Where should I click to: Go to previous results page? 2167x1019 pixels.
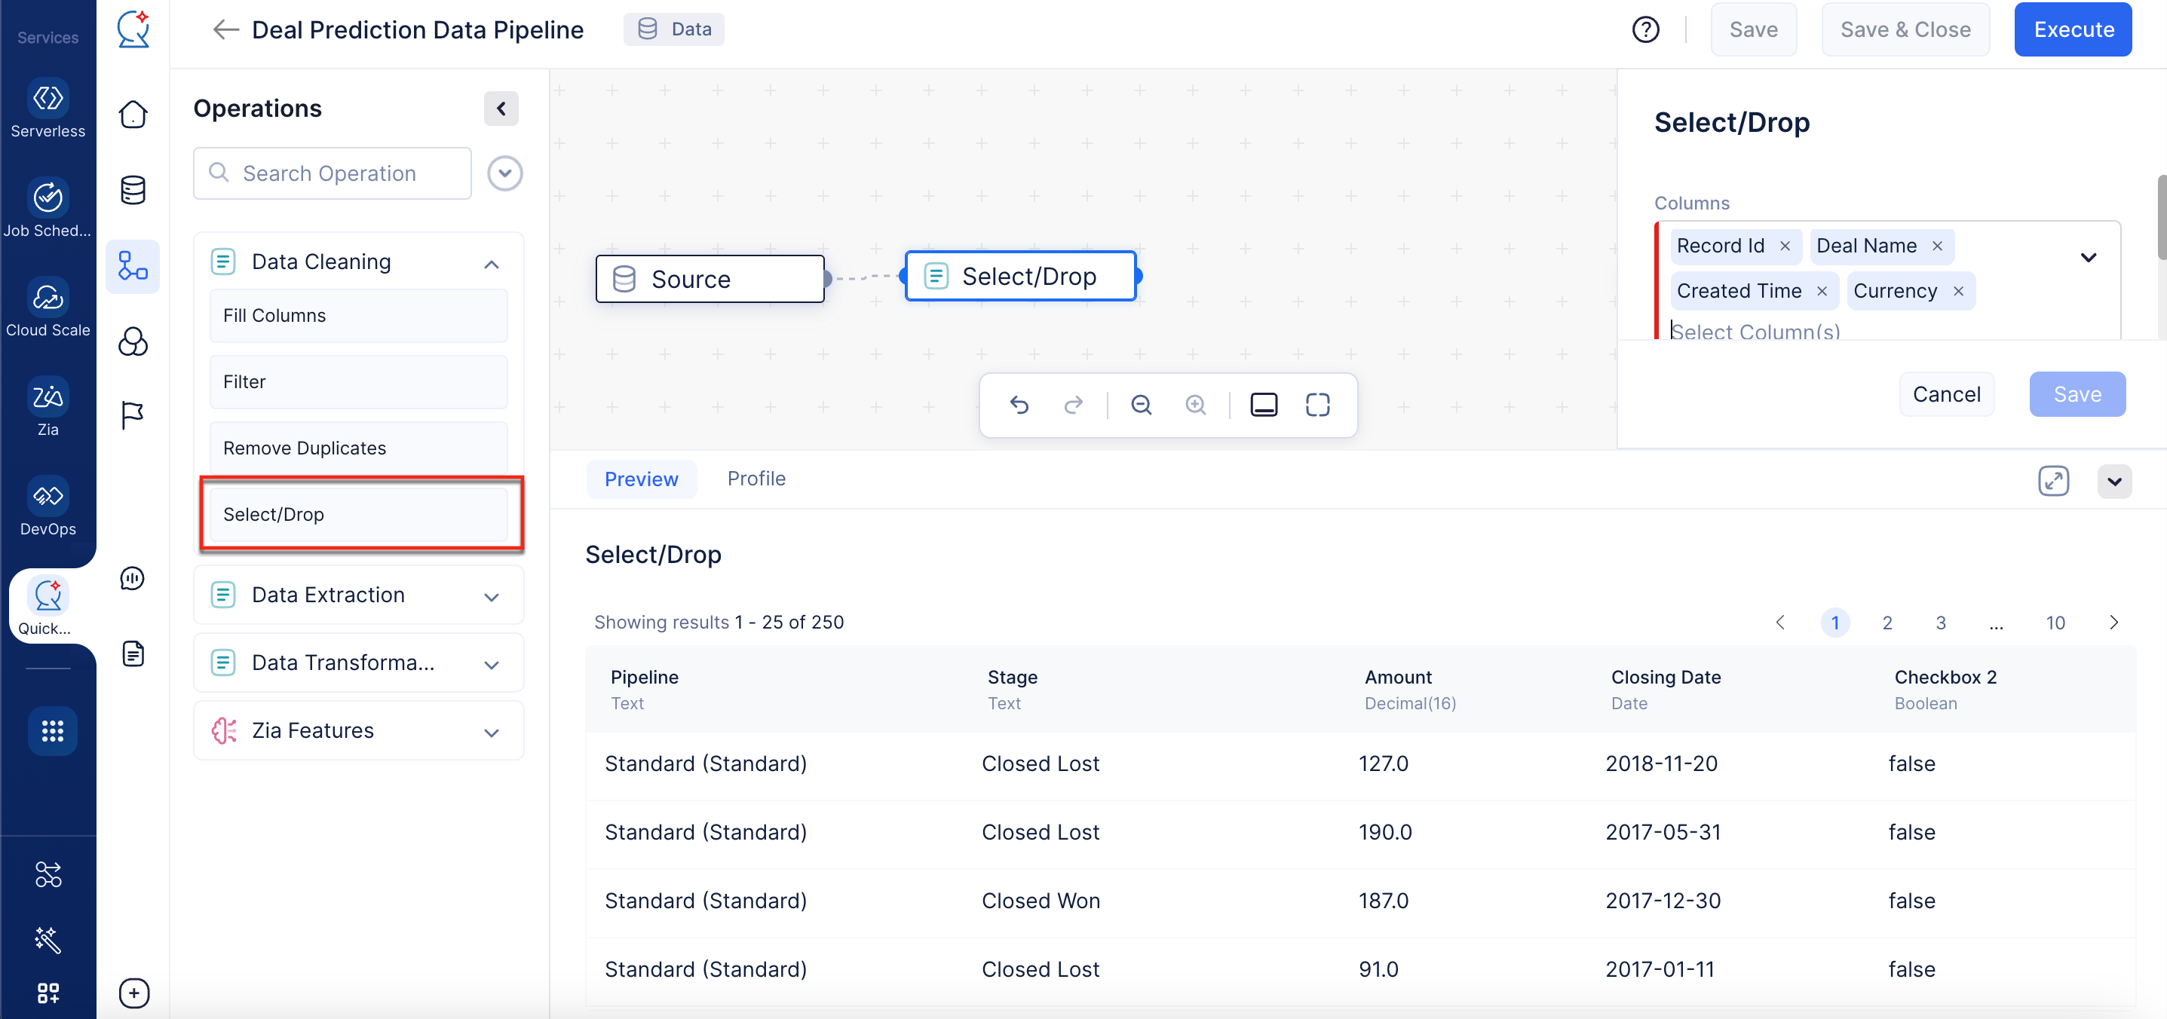coord(1779,623)
